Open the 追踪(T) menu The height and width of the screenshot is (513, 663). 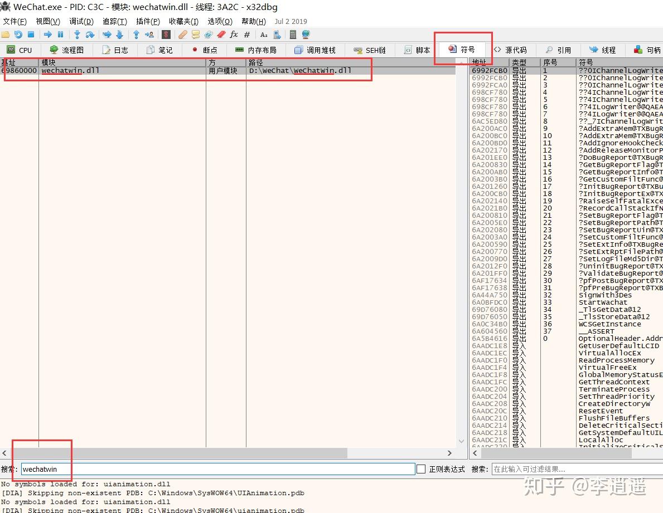click(x=114, y=22)
